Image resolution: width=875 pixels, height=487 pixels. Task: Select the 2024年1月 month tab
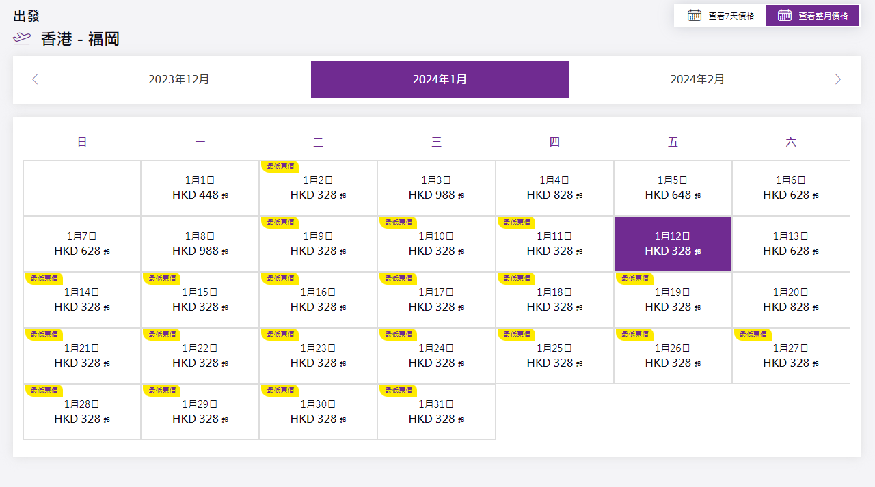pyautogui.click(x=440, y=80)
